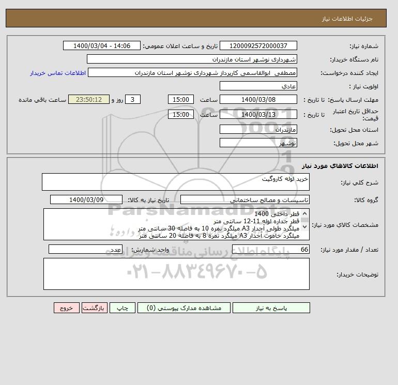The image size is (398, 385).
Task: Click the days remaining field 3
Action: [133, 100]
